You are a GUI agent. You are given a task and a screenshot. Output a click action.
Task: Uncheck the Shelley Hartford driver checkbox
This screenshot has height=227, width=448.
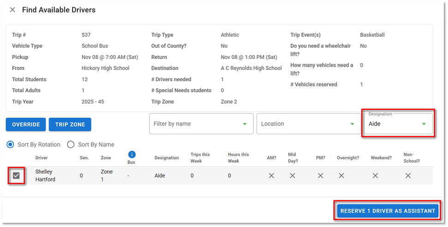tap(16, 175)
